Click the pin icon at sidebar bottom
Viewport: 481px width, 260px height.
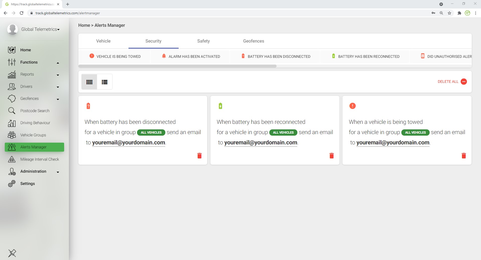tap(12, 253)
